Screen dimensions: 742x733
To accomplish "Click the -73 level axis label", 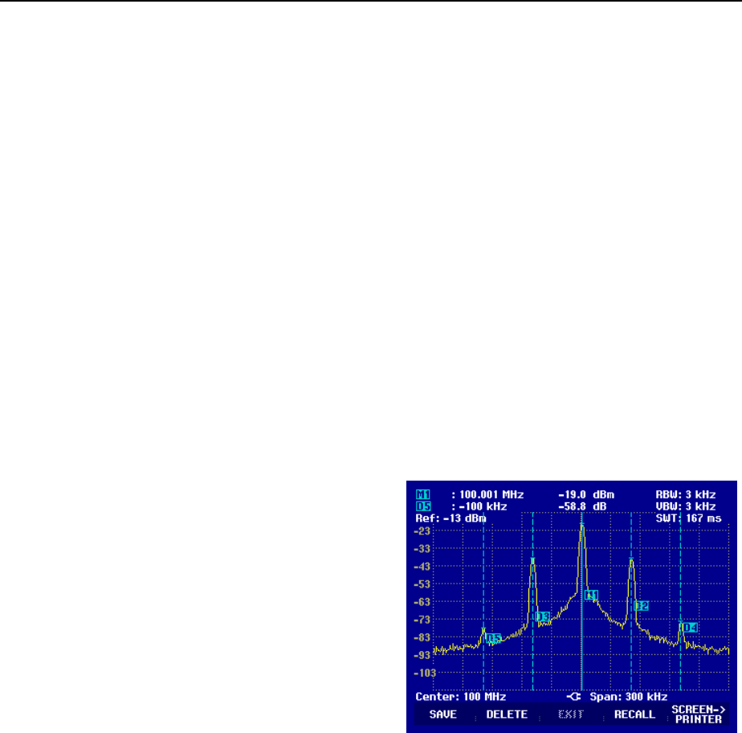I will point(422,620).
